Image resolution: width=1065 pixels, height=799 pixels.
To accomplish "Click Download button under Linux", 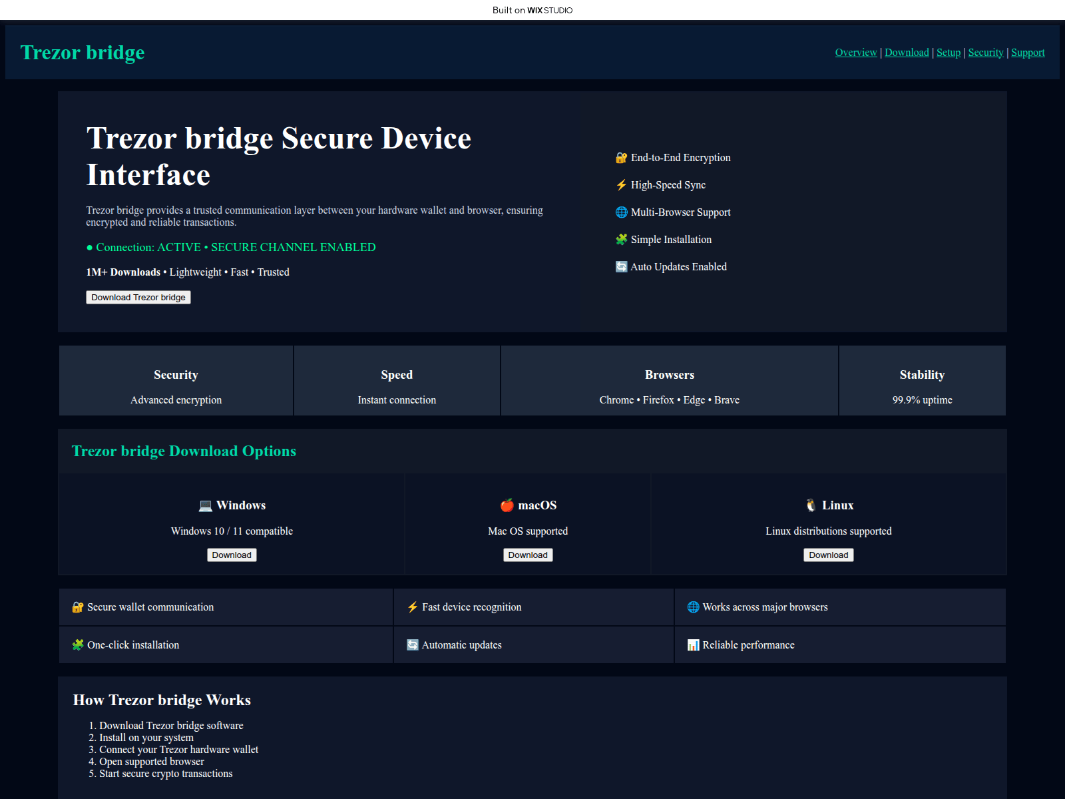I will pos(829,555).
